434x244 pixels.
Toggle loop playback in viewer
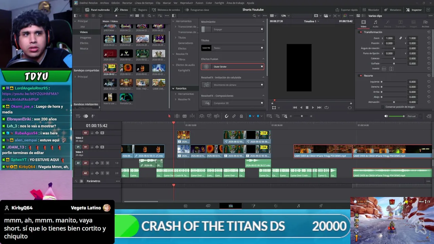[327, 107]
